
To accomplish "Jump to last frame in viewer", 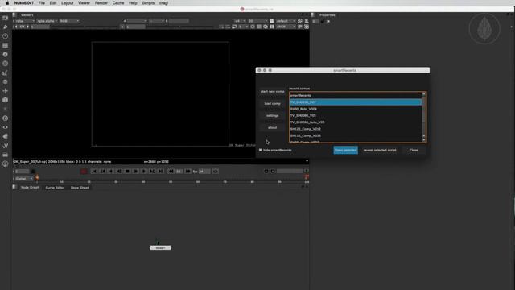I will coord(161,172).
